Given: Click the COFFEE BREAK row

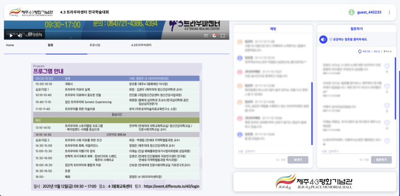Looking at the screenshot, I should 116,135.
